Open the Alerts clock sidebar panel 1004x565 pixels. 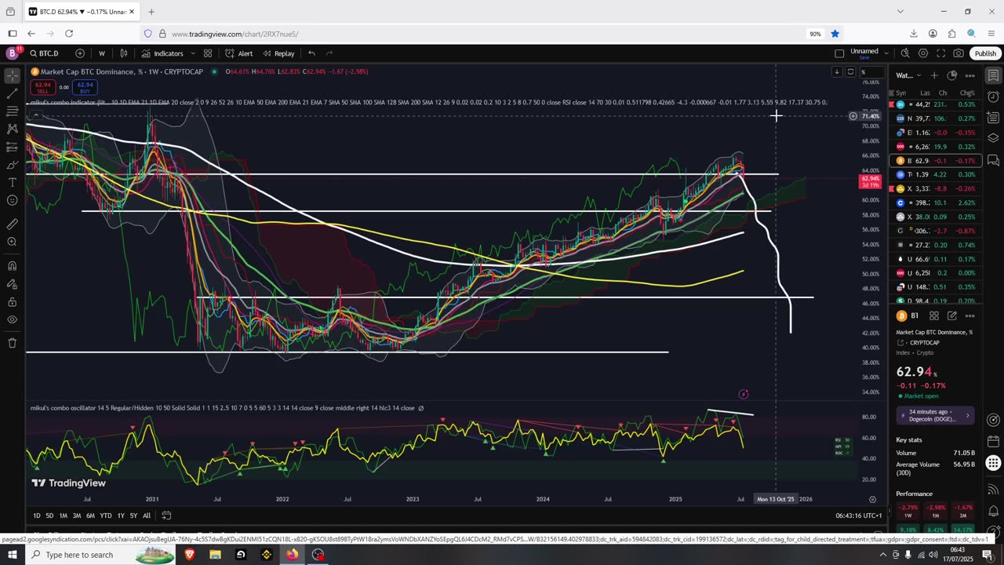(x=993, y=97)
